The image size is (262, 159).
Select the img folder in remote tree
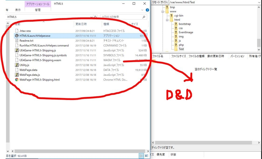(x=181, y=36)
